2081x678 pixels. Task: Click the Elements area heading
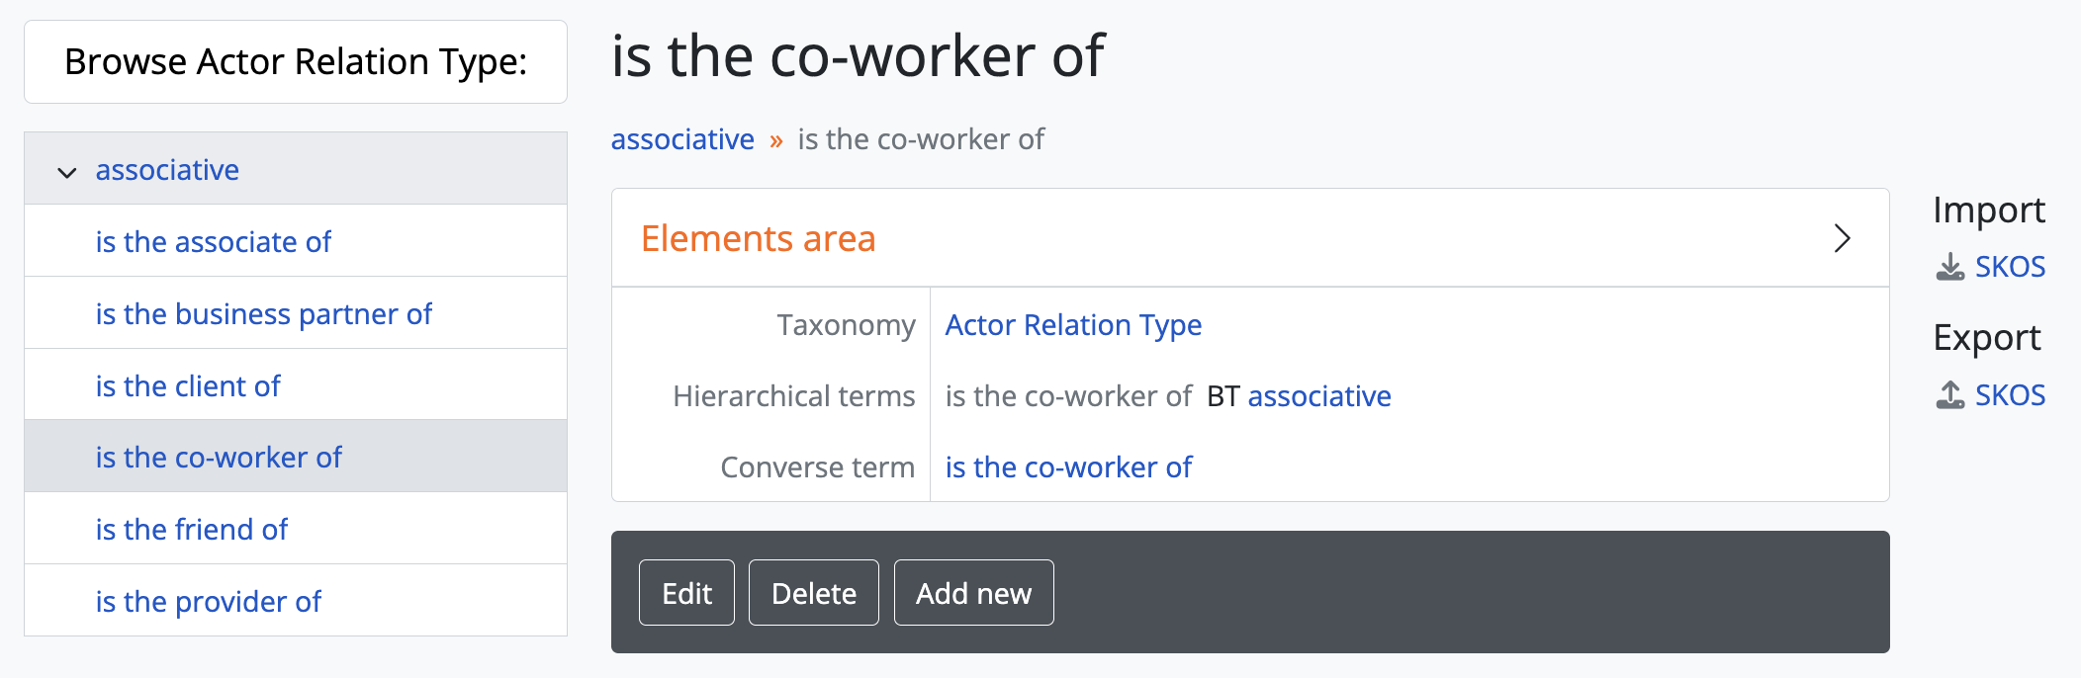tap(758, 238)
